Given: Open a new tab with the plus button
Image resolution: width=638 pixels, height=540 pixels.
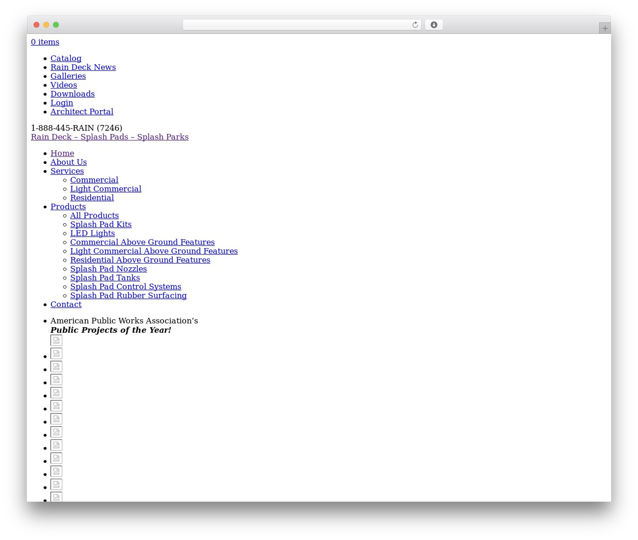Looking at the screenshot, I should tap(605, 28).
